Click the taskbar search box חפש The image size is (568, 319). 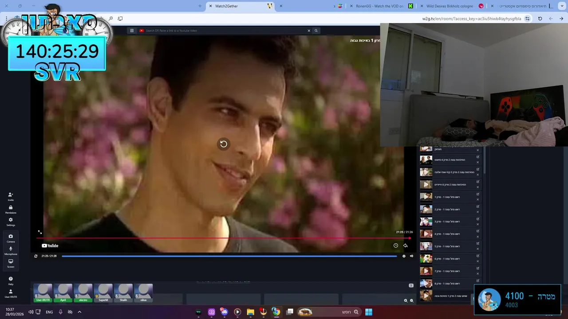[x=329, y=312]
